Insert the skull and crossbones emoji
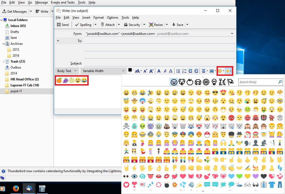 point(126,126)
